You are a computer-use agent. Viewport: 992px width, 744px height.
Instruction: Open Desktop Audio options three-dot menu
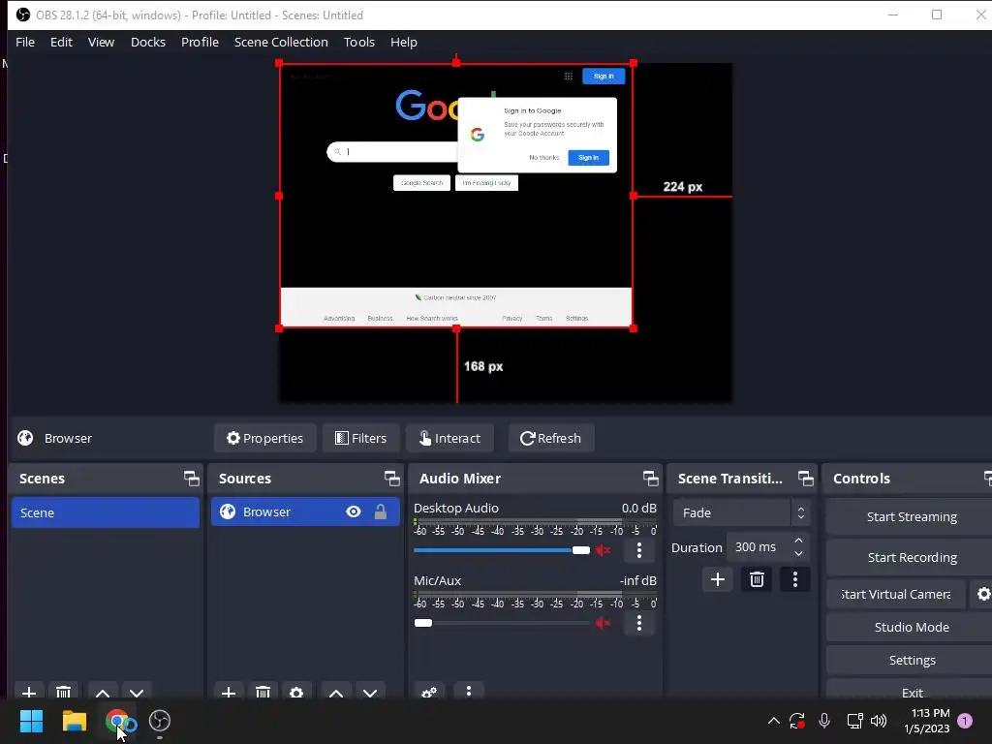(639, 550)
